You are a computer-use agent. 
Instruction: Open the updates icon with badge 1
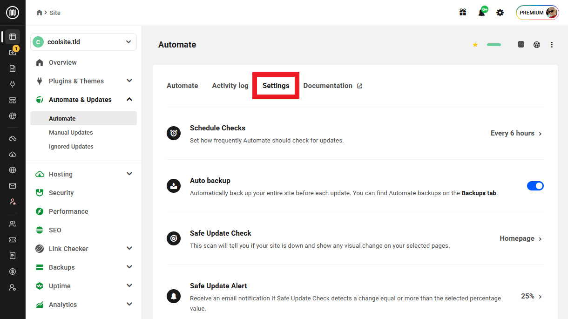tap(13, 52)
